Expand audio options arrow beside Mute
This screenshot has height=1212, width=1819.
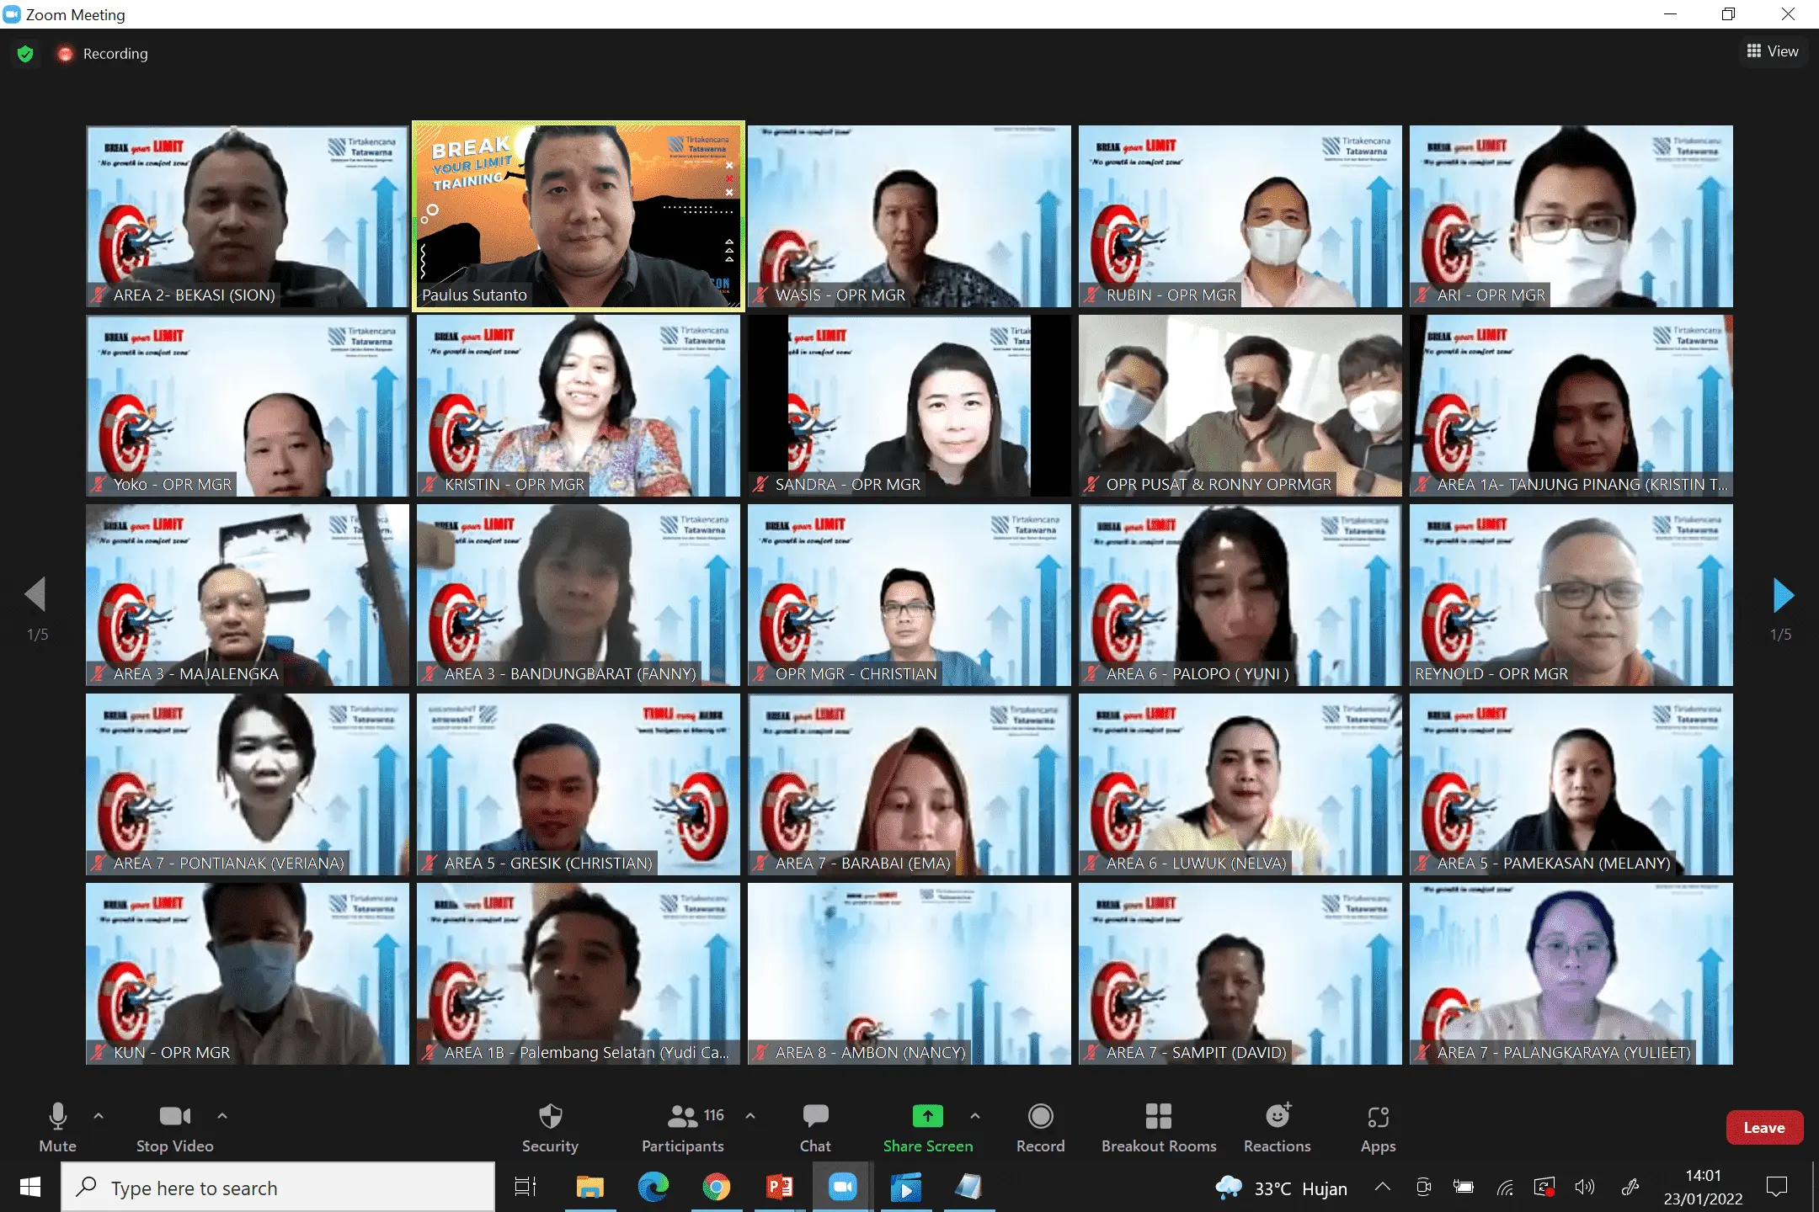99,1116
